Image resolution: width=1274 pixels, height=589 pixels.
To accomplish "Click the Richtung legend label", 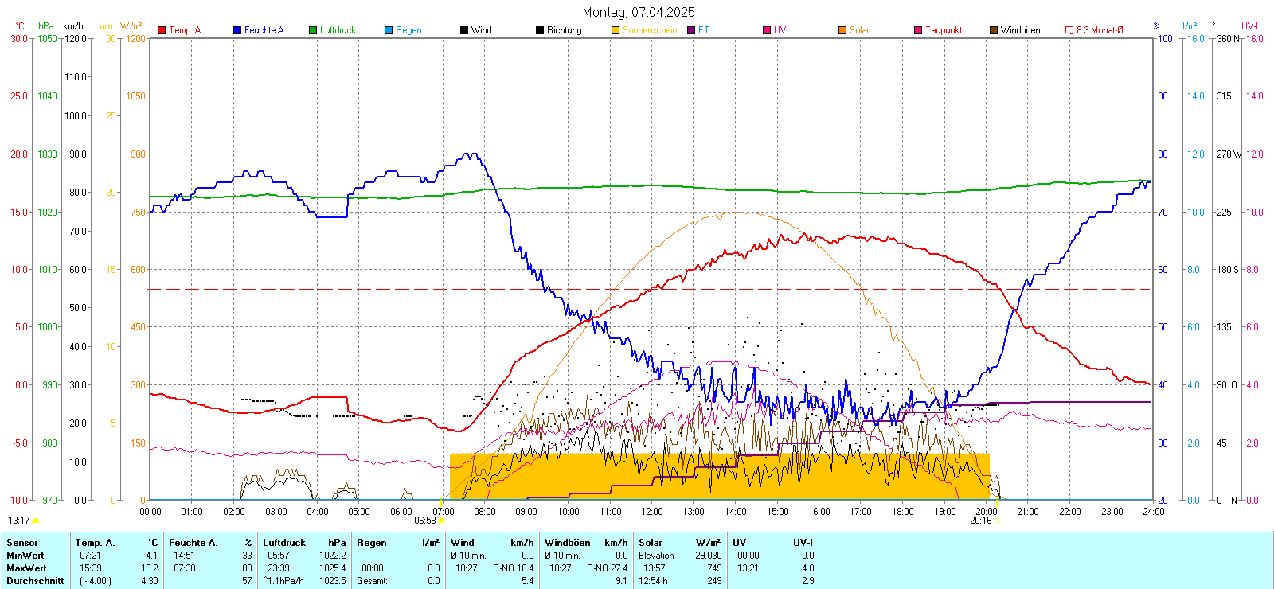I will (x=564, y=30).
